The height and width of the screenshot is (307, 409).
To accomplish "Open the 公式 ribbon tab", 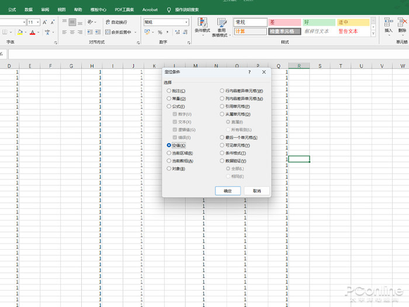I will pyautogui.click(x=12, y=10).
